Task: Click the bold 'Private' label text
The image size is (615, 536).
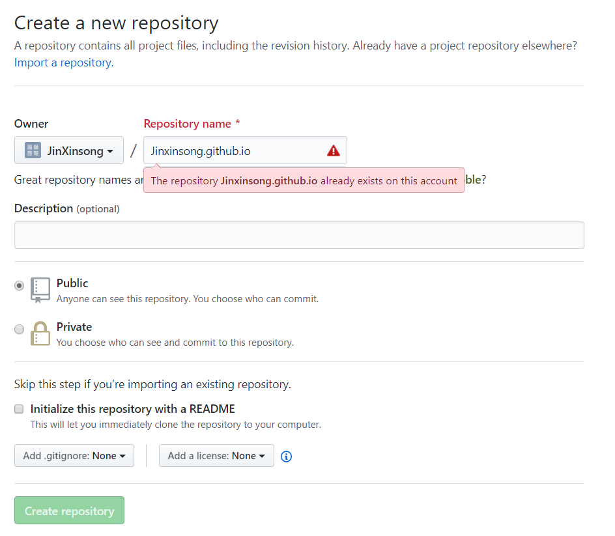Action: [x=74, y=327]
